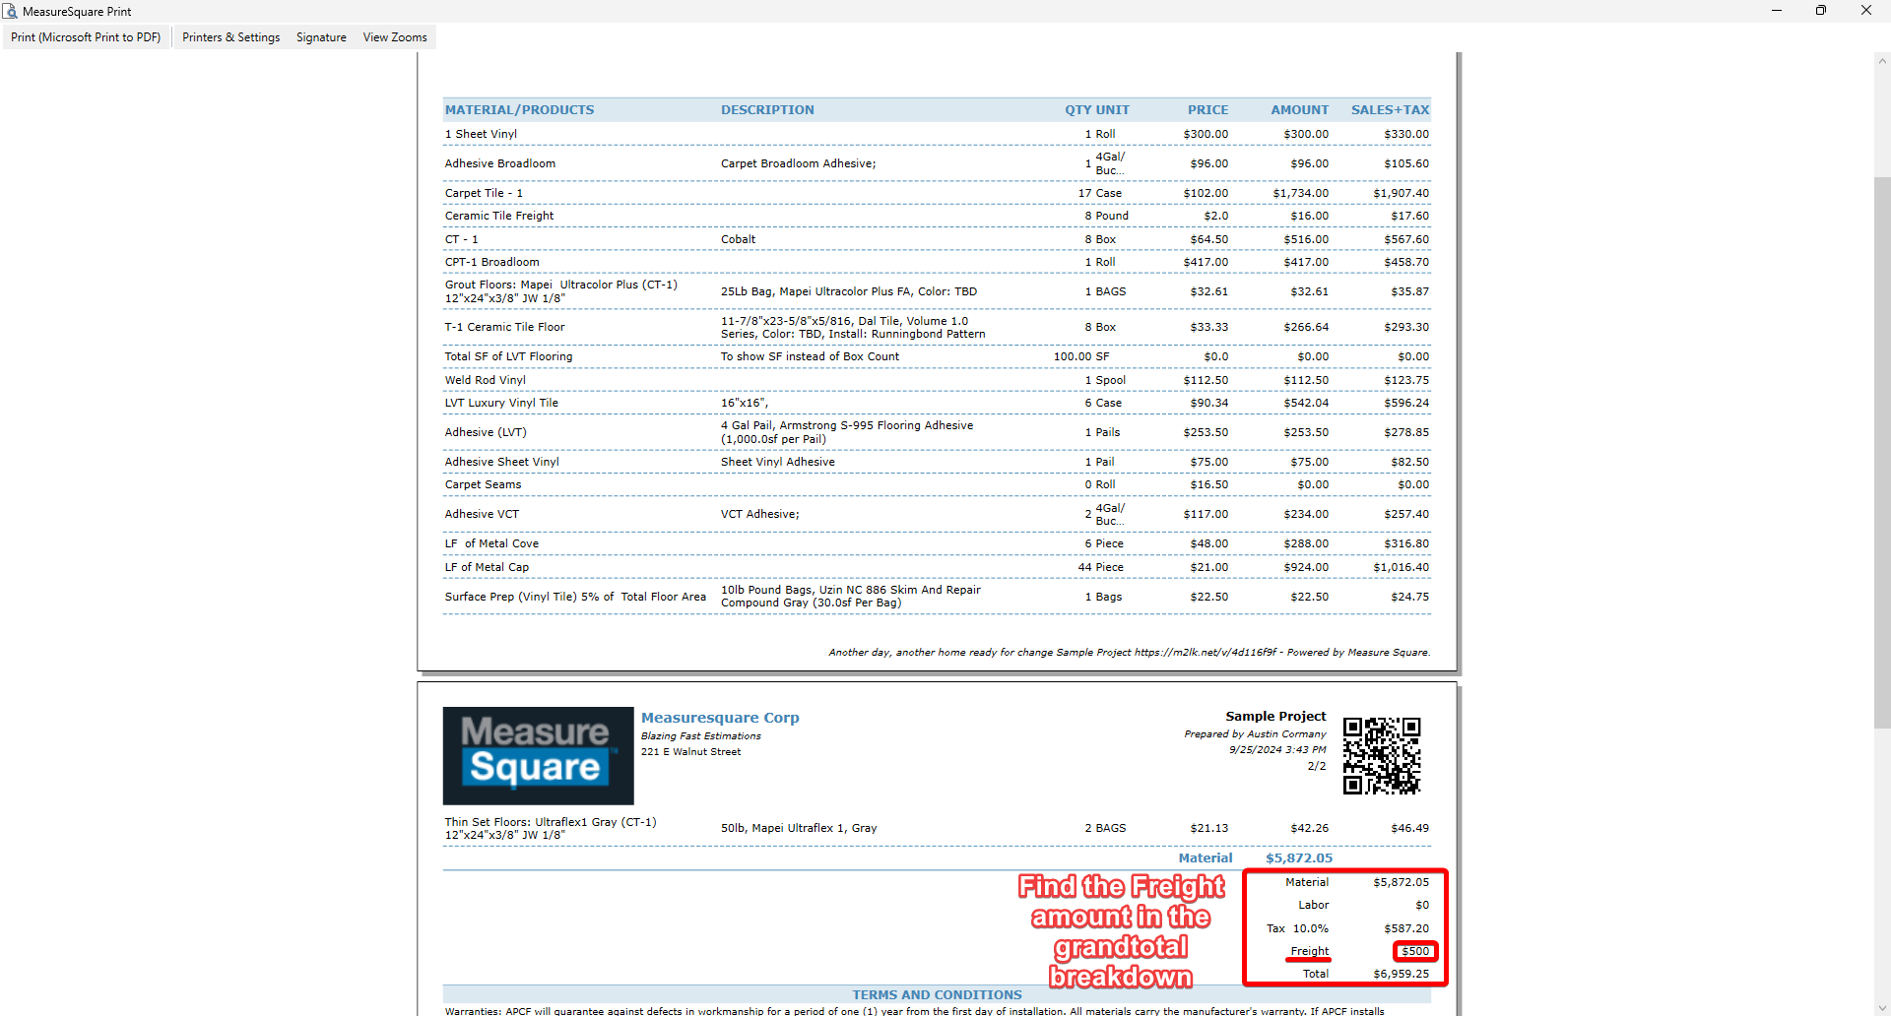Open the Signature menu
Screen dimensions: 1891x1016
click(x=321, y=37)
